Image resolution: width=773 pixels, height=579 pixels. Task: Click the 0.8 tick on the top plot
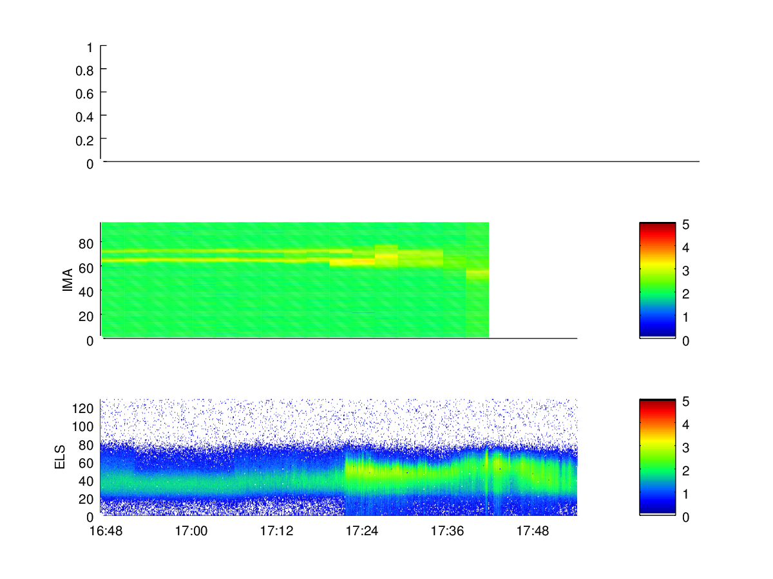coord(85,70)
